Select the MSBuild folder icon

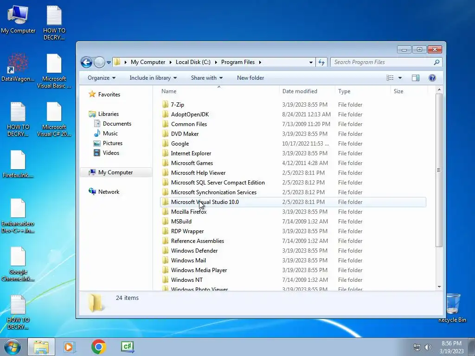pos(165,221)
